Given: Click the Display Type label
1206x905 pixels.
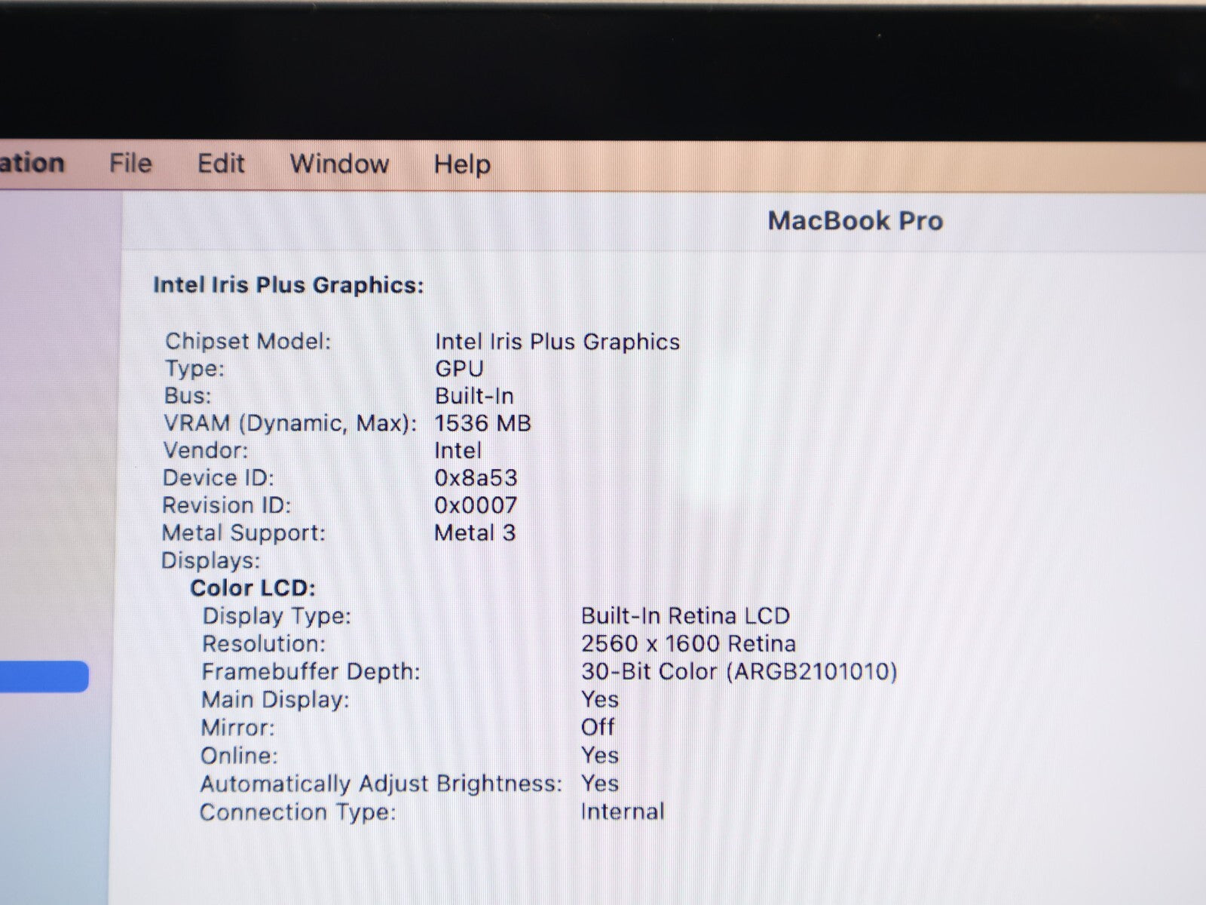Looking at the screenshot, I should point(277,617).
